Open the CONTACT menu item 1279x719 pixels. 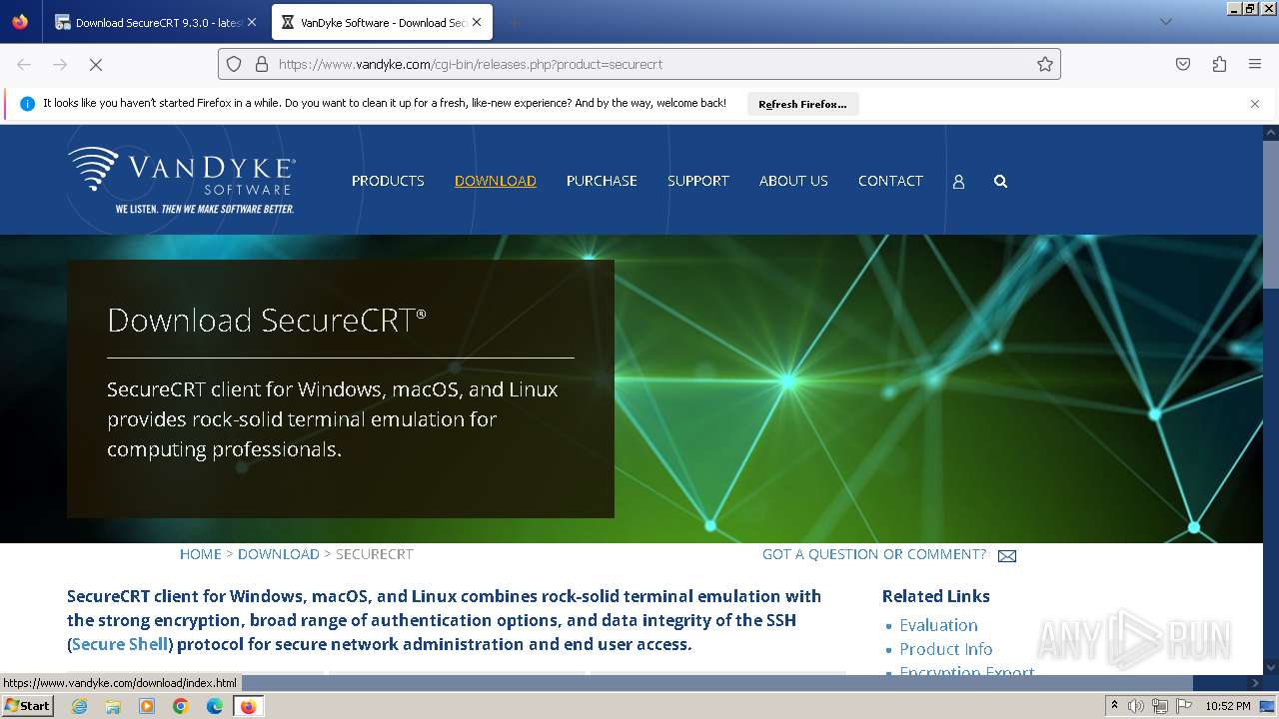coord(890,181)
